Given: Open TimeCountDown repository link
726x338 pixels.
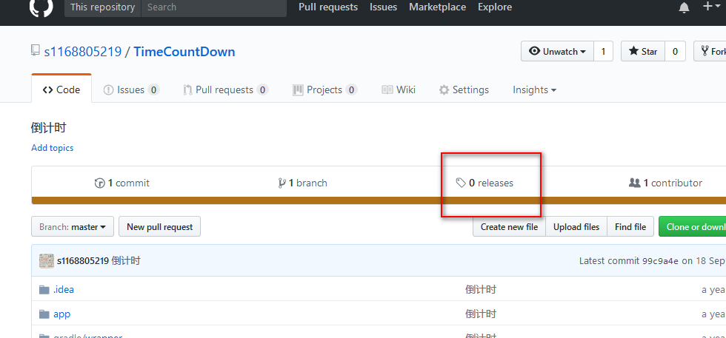Looking at the screenshot, I should coord(184,51).
